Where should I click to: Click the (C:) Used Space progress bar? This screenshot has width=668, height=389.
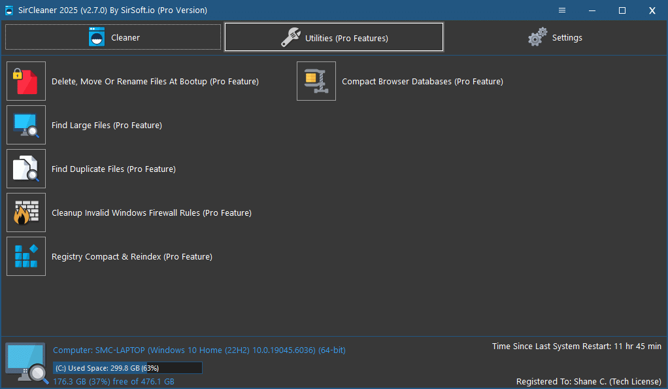pyautogui.click(x=127, y=368)
